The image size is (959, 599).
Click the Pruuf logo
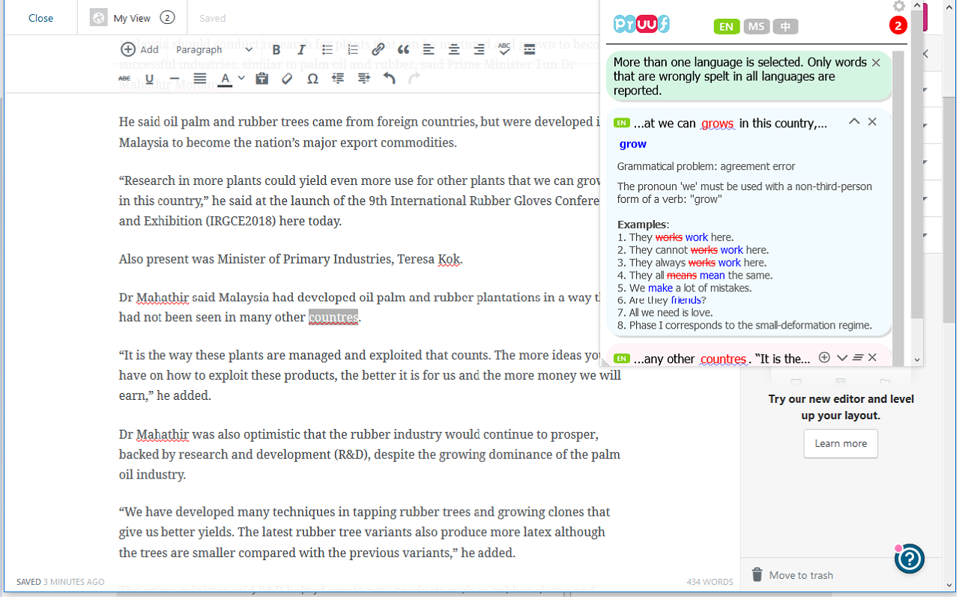(x=641, y=25)
